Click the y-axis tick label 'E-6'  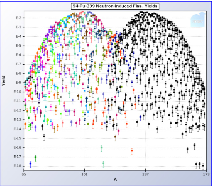pyautogui.click(x=19, y=55)
